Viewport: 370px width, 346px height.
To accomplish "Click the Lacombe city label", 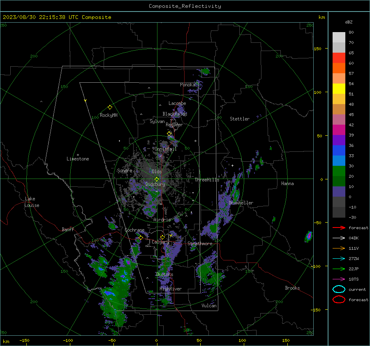I will tap(177, 103).
